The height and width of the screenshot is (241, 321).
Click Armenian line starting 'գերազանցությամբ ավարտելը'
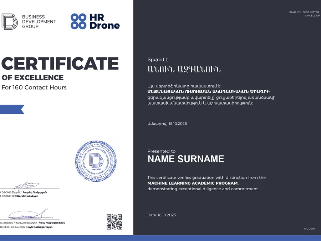(211, 97)
